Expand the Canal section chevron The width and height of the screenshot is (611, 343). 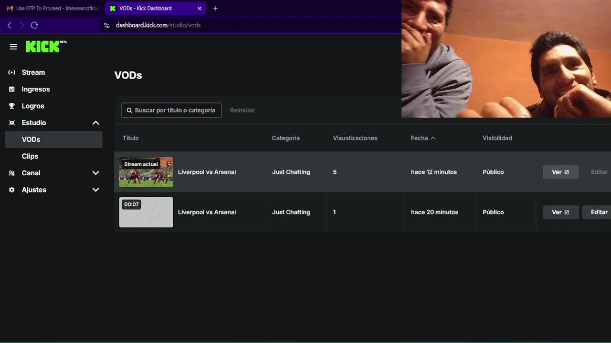(x=95, y=173)
